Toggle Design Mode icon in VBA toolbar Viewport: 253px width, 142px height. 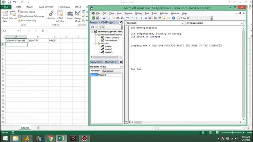point(150,18)
